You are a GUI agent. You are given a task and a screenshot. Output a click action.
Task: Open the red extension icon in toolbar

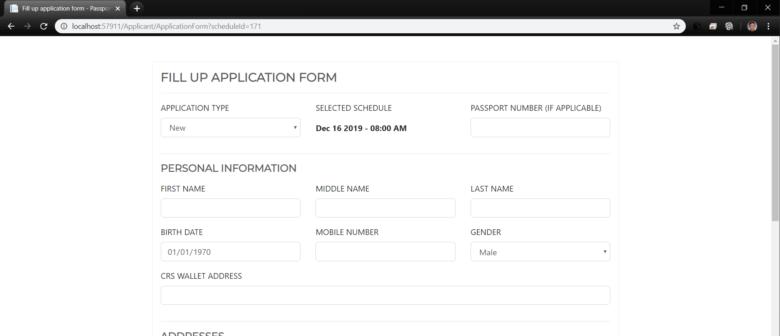tap(713, 26)
